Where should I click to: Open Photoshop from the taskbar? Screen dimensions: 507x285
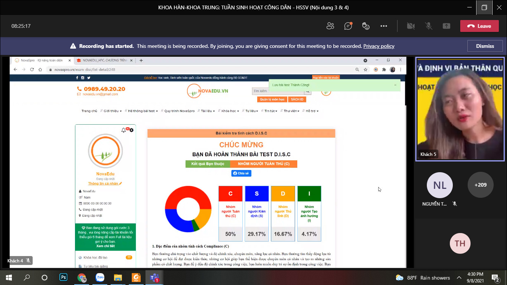pos(63,277)
